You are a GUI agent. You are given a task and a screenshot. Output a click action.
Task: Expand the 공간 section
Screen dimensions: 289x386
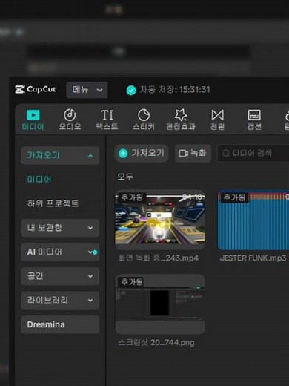tap(60, 276)
